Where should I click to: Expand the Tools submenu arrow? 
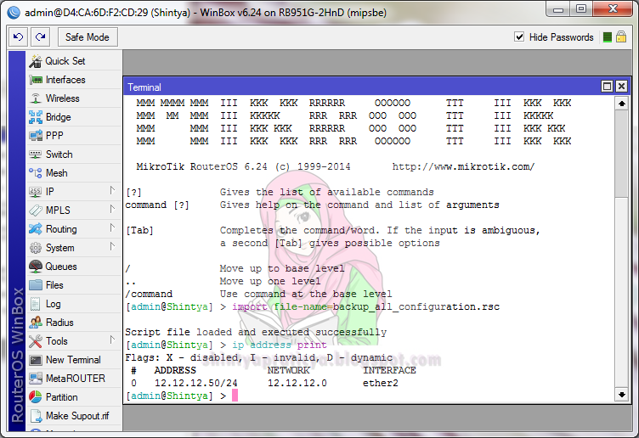tap(112, 340)
